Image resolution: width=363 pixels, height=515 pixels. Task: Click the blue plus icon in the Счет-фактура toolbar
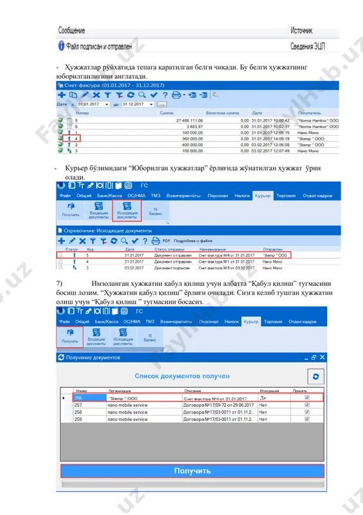point(62,95)
